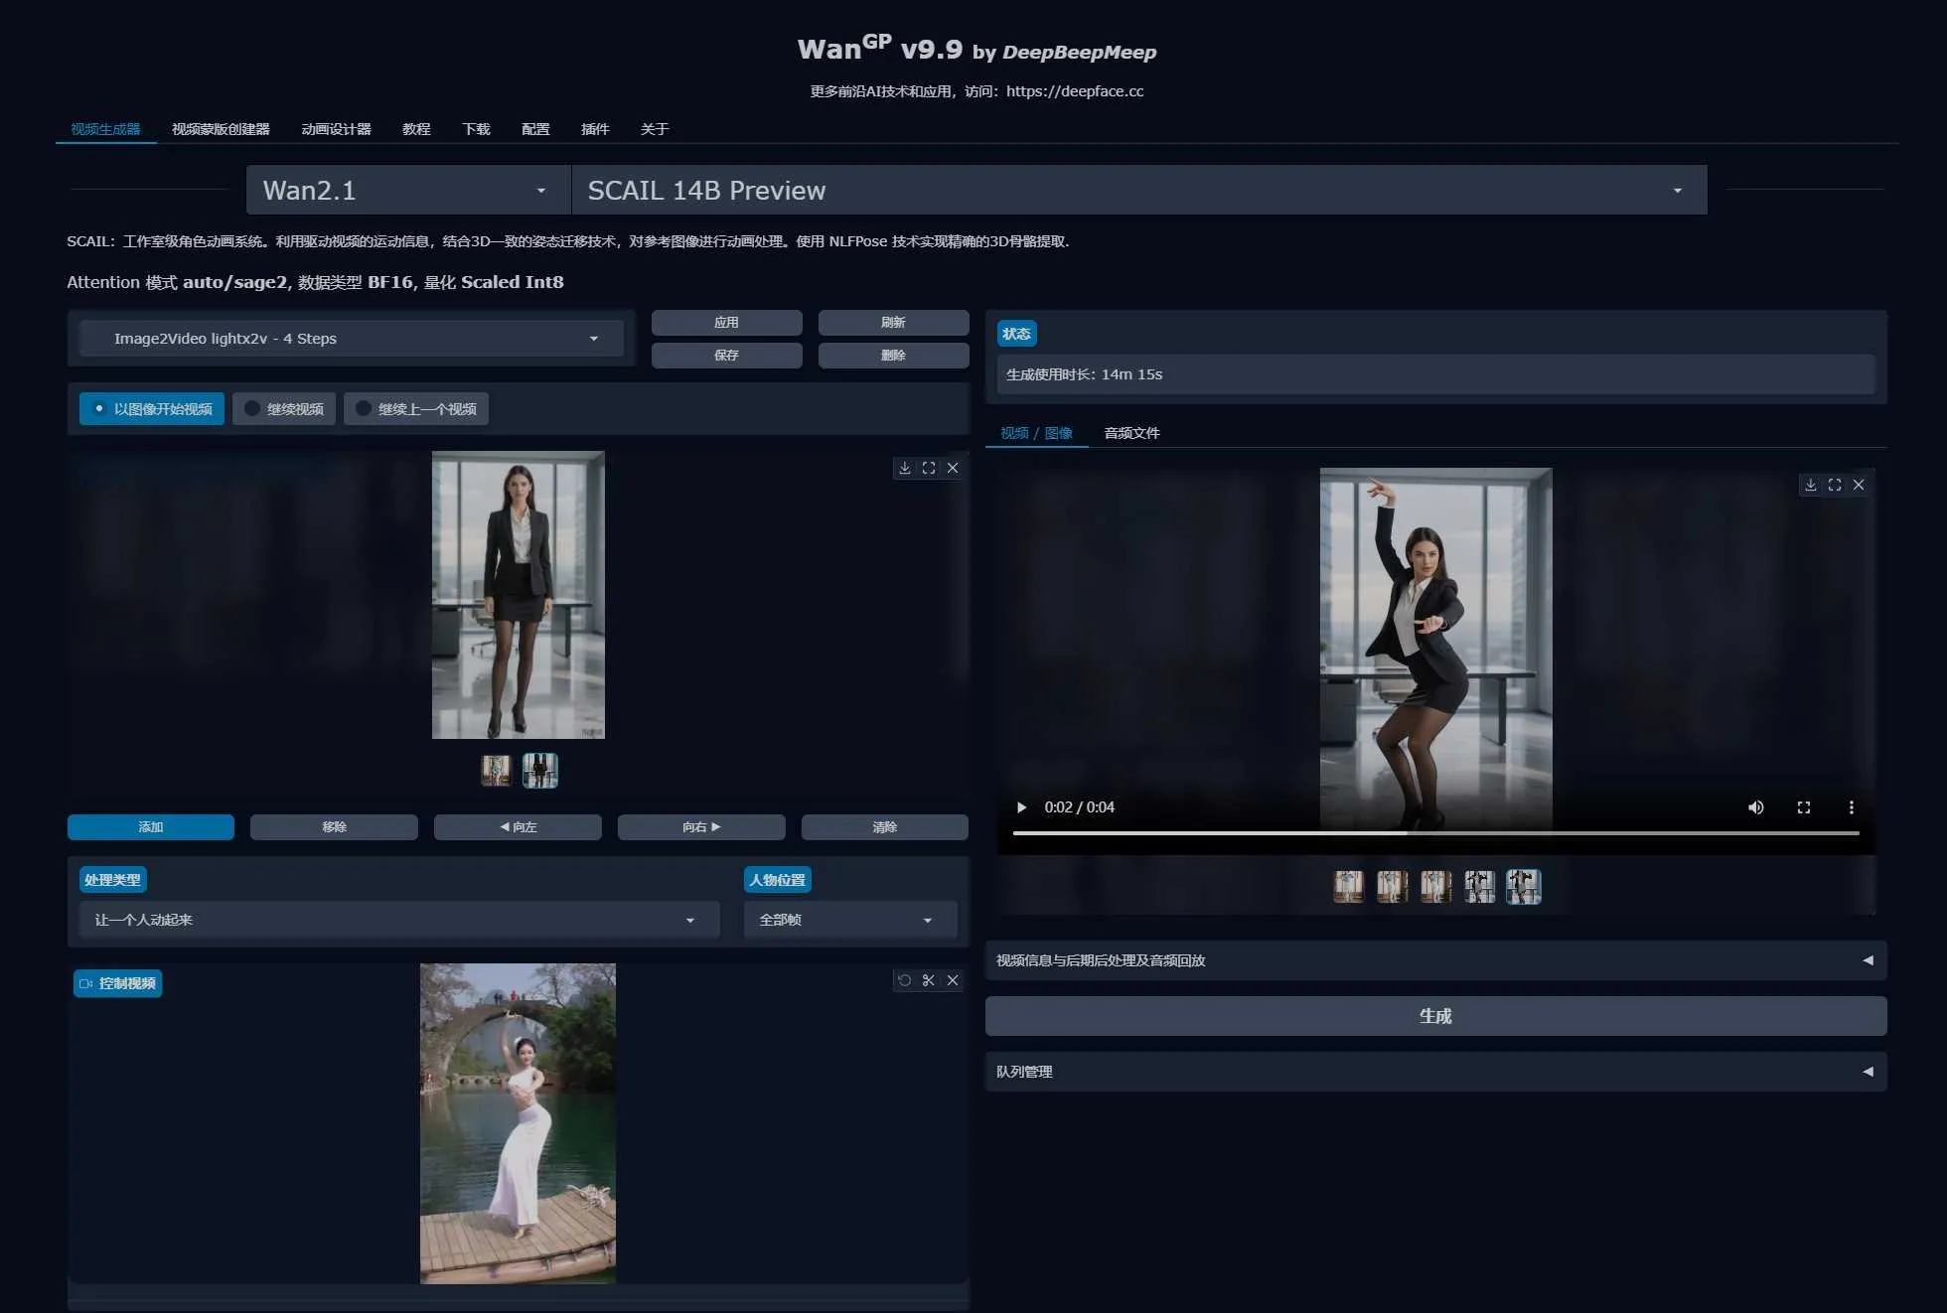Download the start image using its download icon
Screen dimensions: 1947x1313
tap(904, 468)
